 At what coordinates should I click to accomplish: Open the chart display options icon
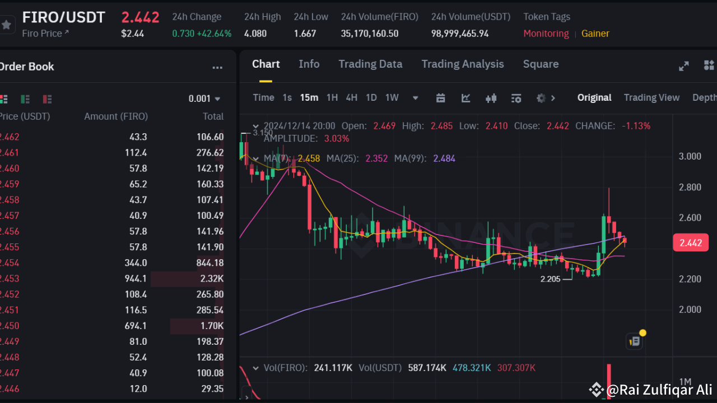[516, 98]
